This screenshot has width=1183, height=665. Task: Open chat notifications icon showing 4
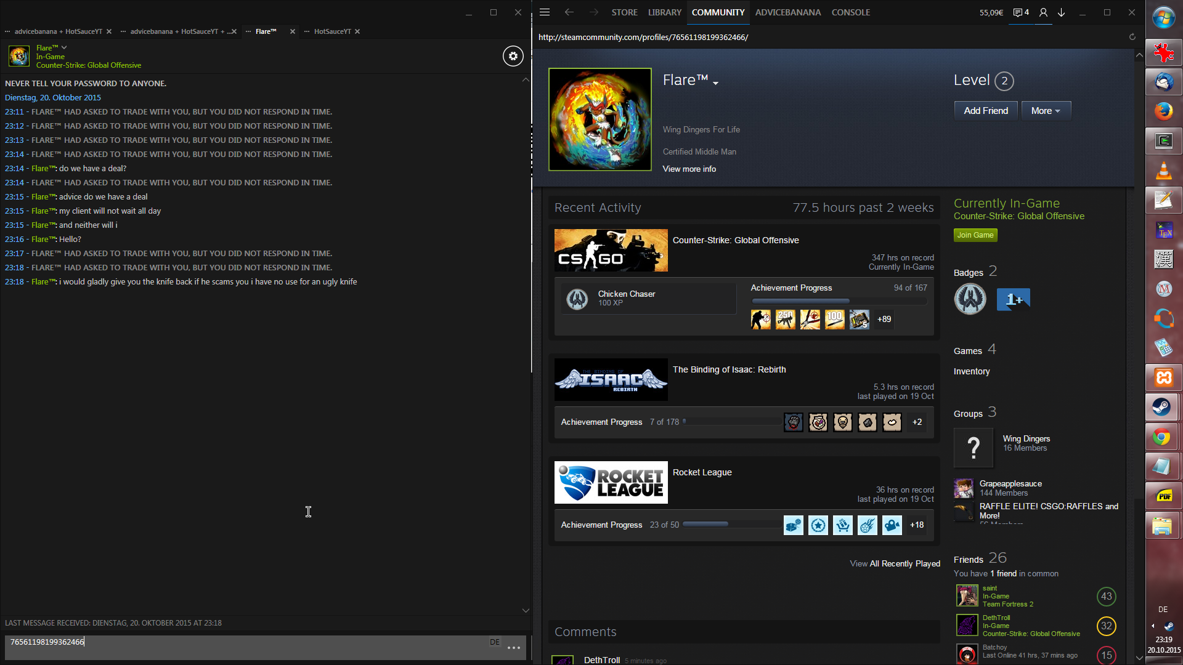[1021, 12]
